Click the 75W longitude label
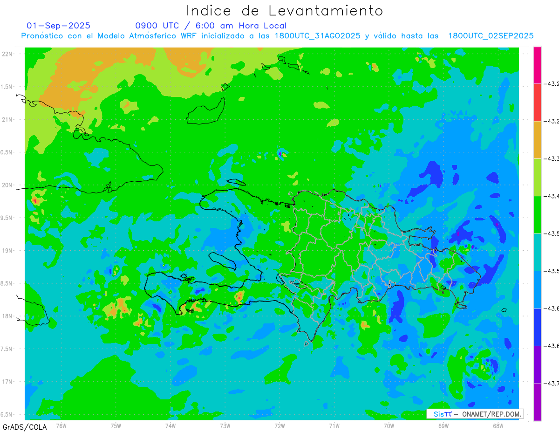This screenshot has height=432, width=559. click(116, 426)
